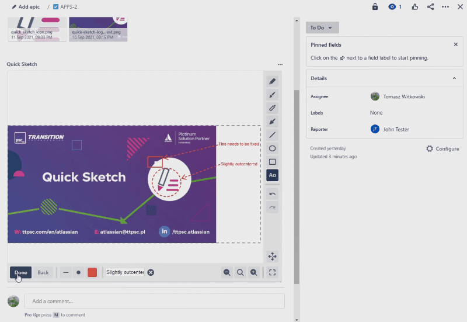This screenshot has width=467, height=322.
Task: Select the rectangle shape tool
Action: click(x=272, y=162)
